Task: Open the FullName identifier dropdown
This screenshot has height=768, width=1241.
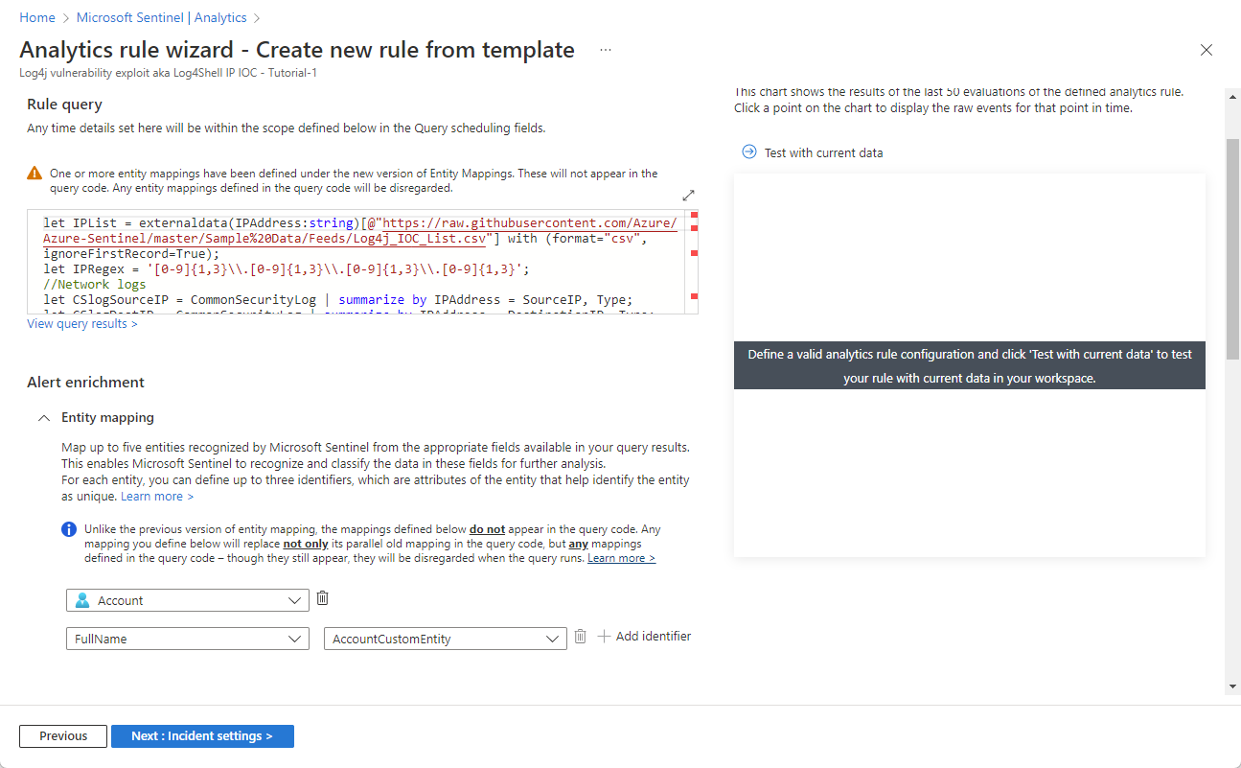Action: point(188,639)
